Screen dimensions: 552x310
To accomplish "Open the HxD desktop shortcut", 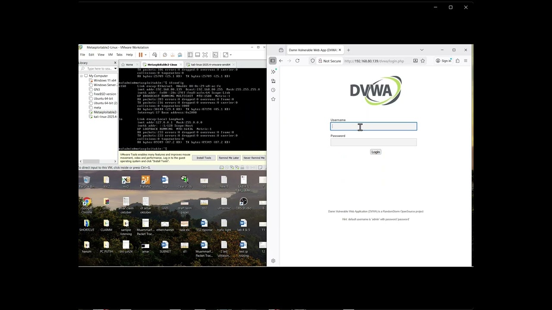I will [126, 182].
